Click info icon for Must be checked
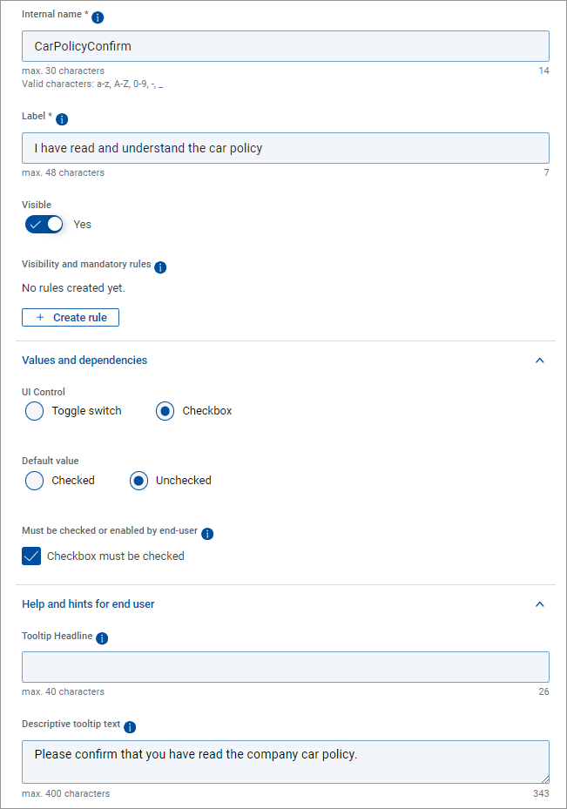Viewport: 567px width, 809px height. pyautogui.click(x=207, y=533)
